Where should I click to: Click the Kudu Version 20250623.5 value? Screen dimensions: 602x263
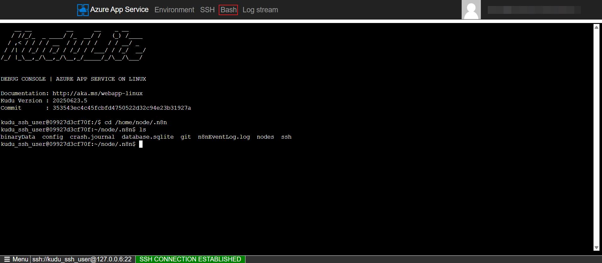[70, 100]
